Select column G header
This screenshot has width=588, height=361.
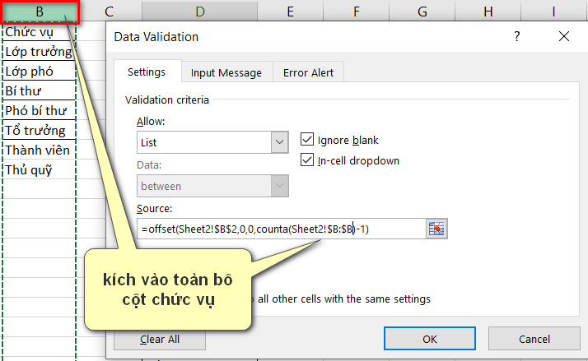pyautogui.click(x=422, y=12)
